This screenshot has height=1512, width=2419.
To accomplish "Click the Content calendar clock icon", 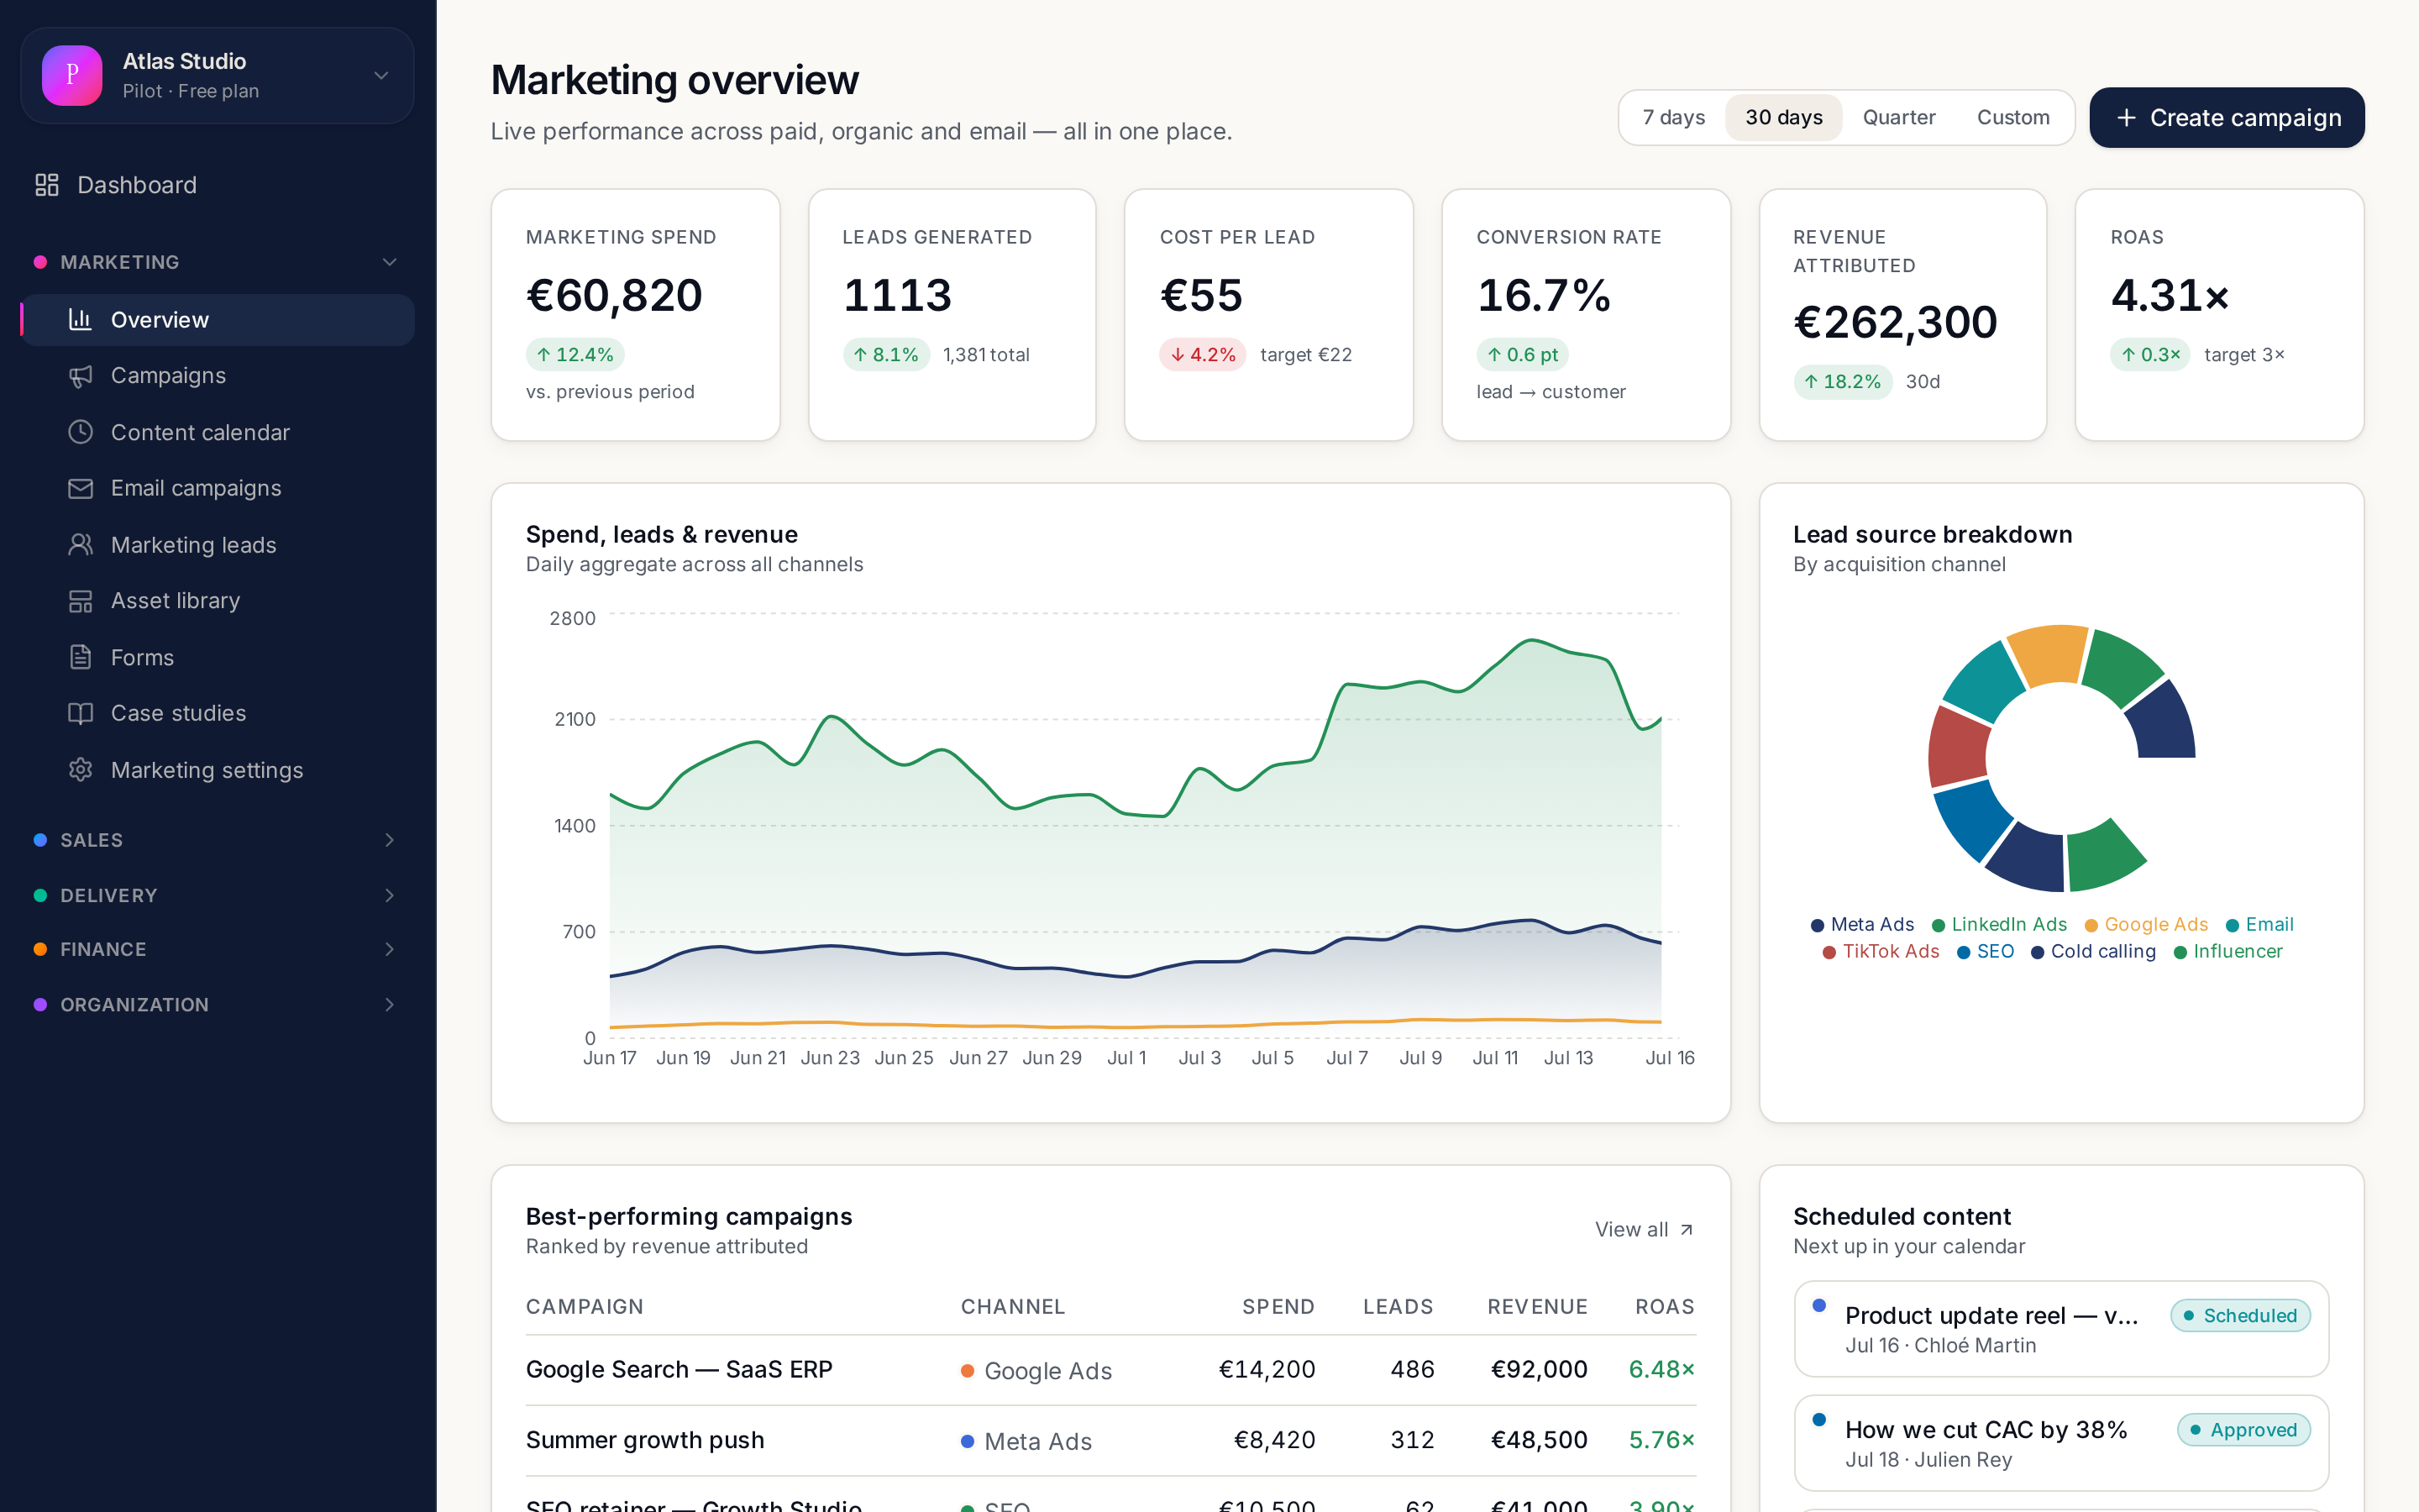I will coord(80,432).
